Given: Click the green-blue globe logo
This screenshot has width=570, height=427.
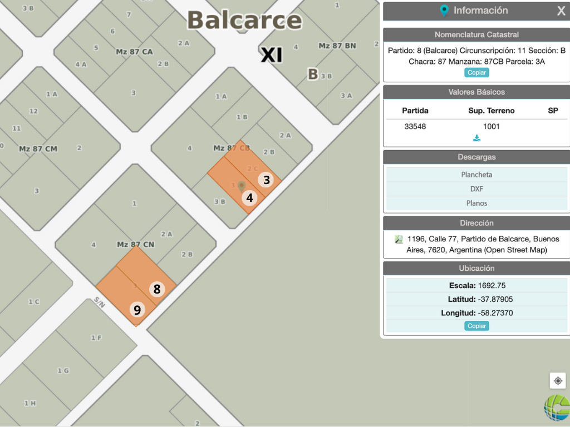Looking at the screenshot, I should coord(557,407).
